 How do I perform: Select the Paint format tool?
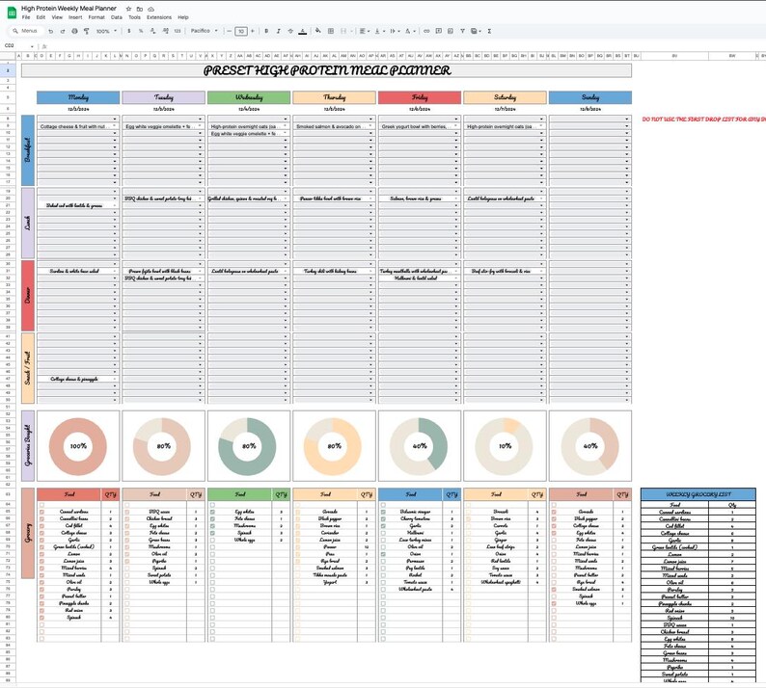pyautogui.click(x=87, y=31)
